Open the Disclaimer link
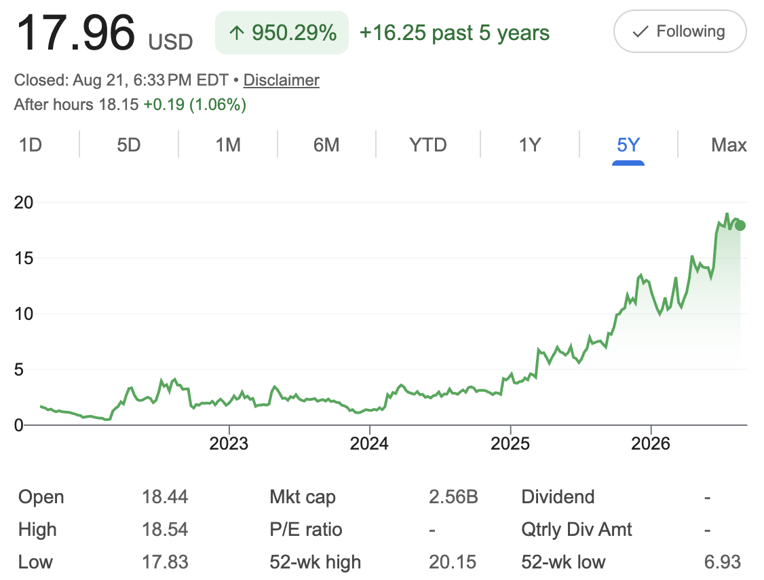Image resolution: width=764 pixels, height=580 pixels. click(x=281, y=80)
